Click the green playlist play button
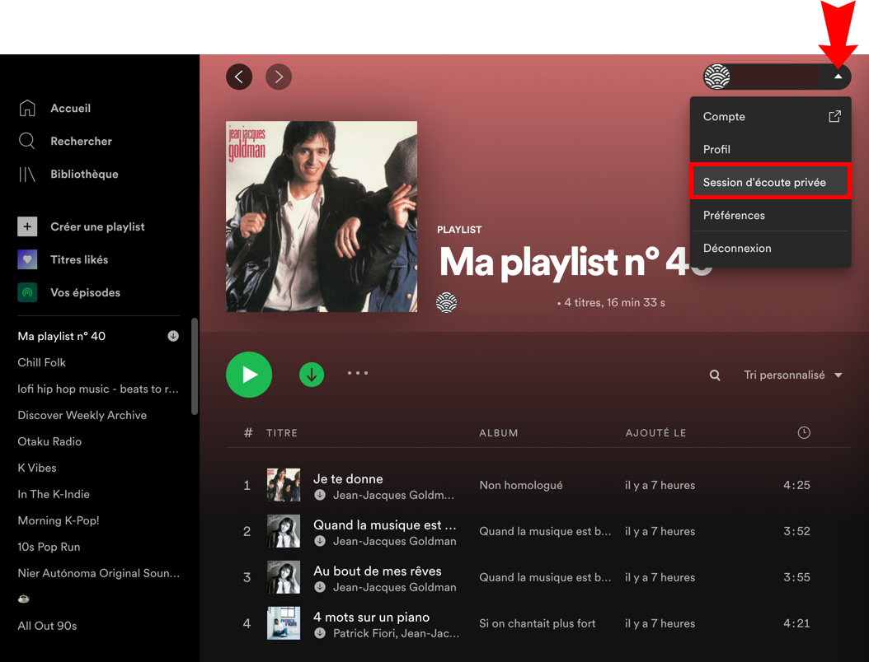The width and height of the screenshot is (869, 662). (x=249, y=375)
